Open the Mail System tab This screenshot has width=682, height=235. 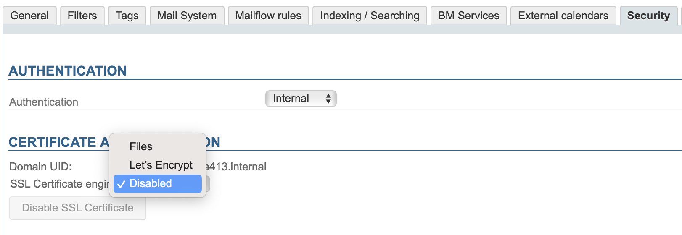[187, 16]
